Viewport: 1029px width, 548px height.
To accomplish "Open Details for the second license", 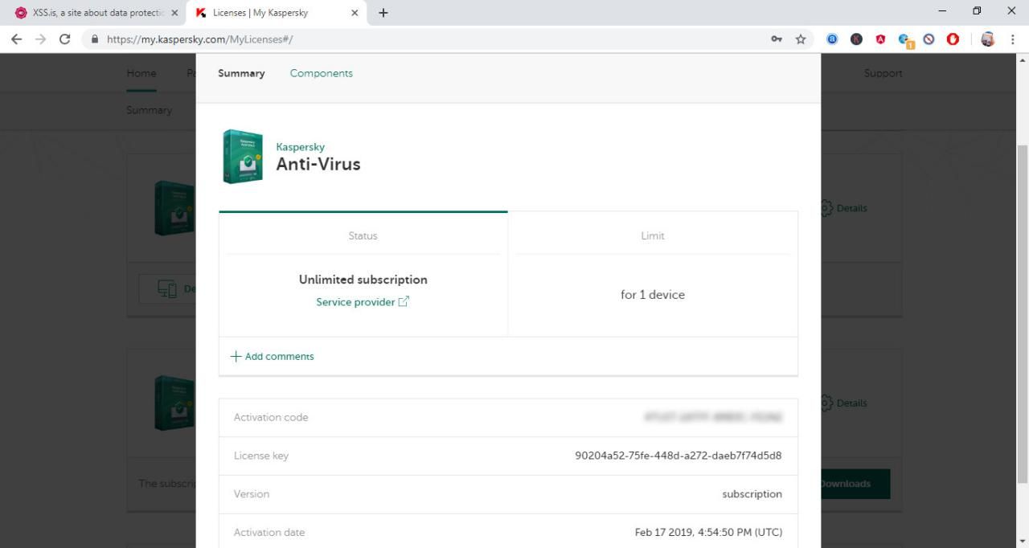I will tap(845, 403).
